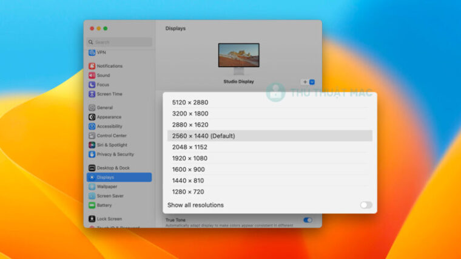461x259 pixels.
Task: Click the Focus moon icon
Action: coord(92,85)
